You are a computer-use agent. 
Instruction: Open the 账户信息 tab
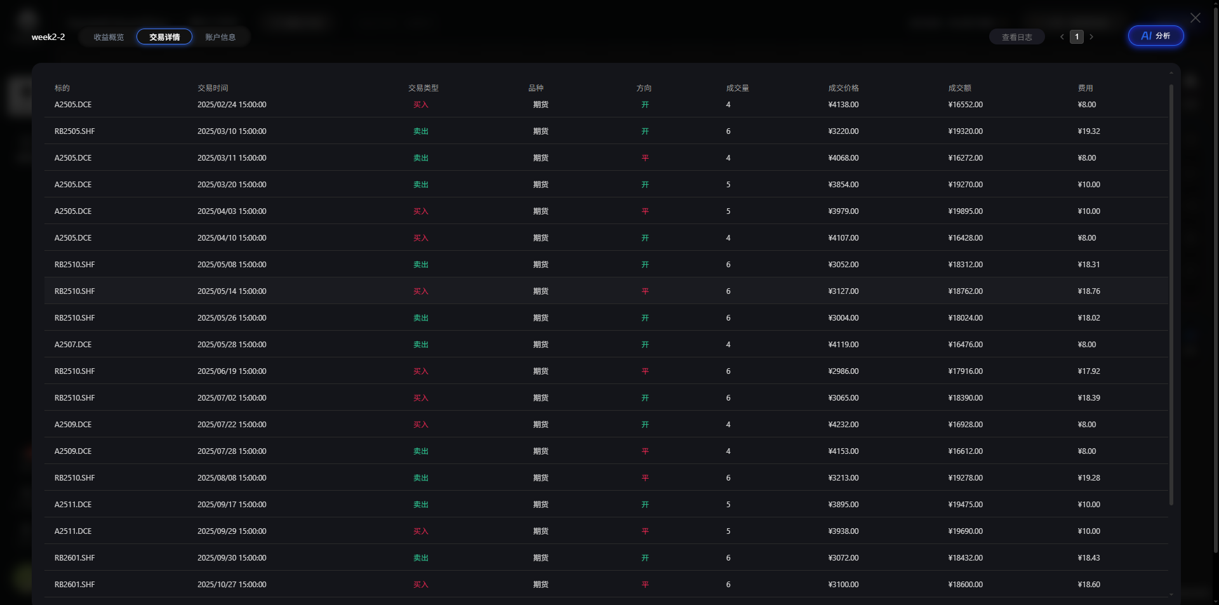(220, 37)
